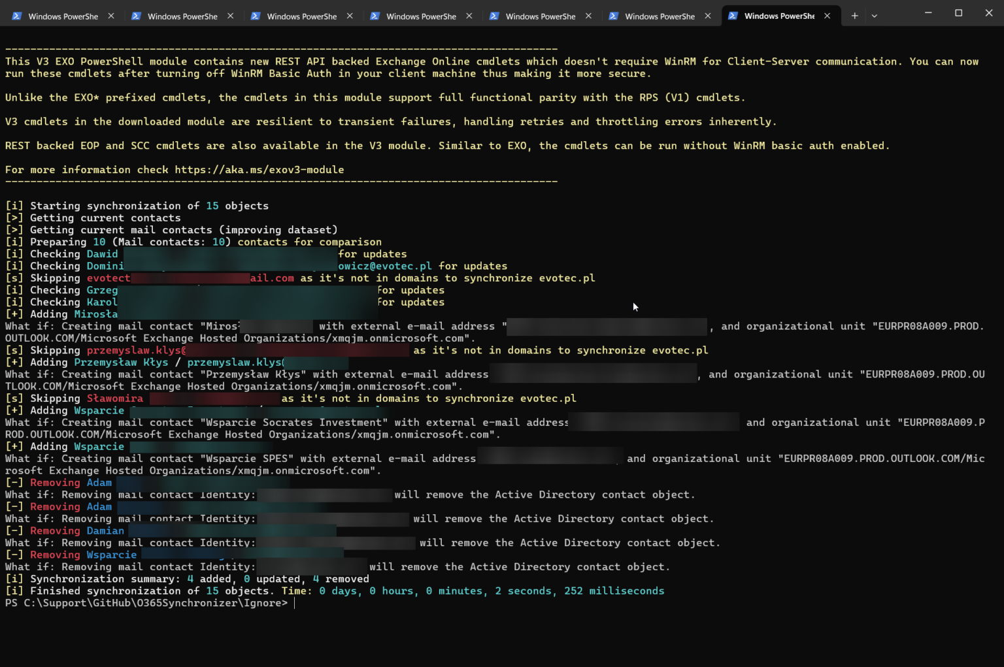The height and width of the screenshot is (667, 1004).
Task: Minimize the Windows Terminal window
Action: (x=928, y=13)
